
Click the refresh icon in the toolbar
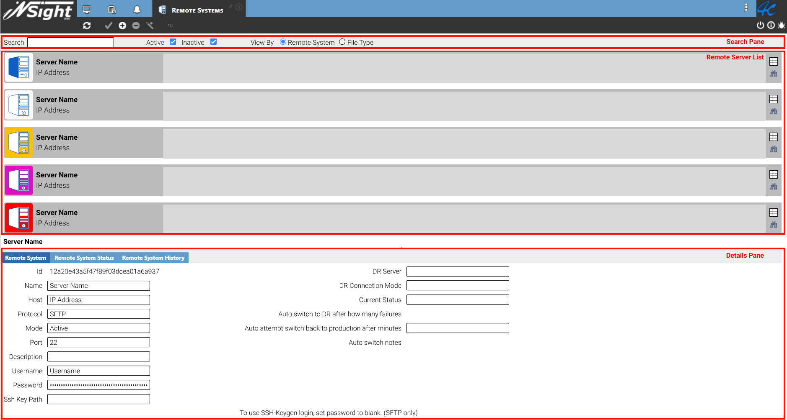[x=87, y=26]
